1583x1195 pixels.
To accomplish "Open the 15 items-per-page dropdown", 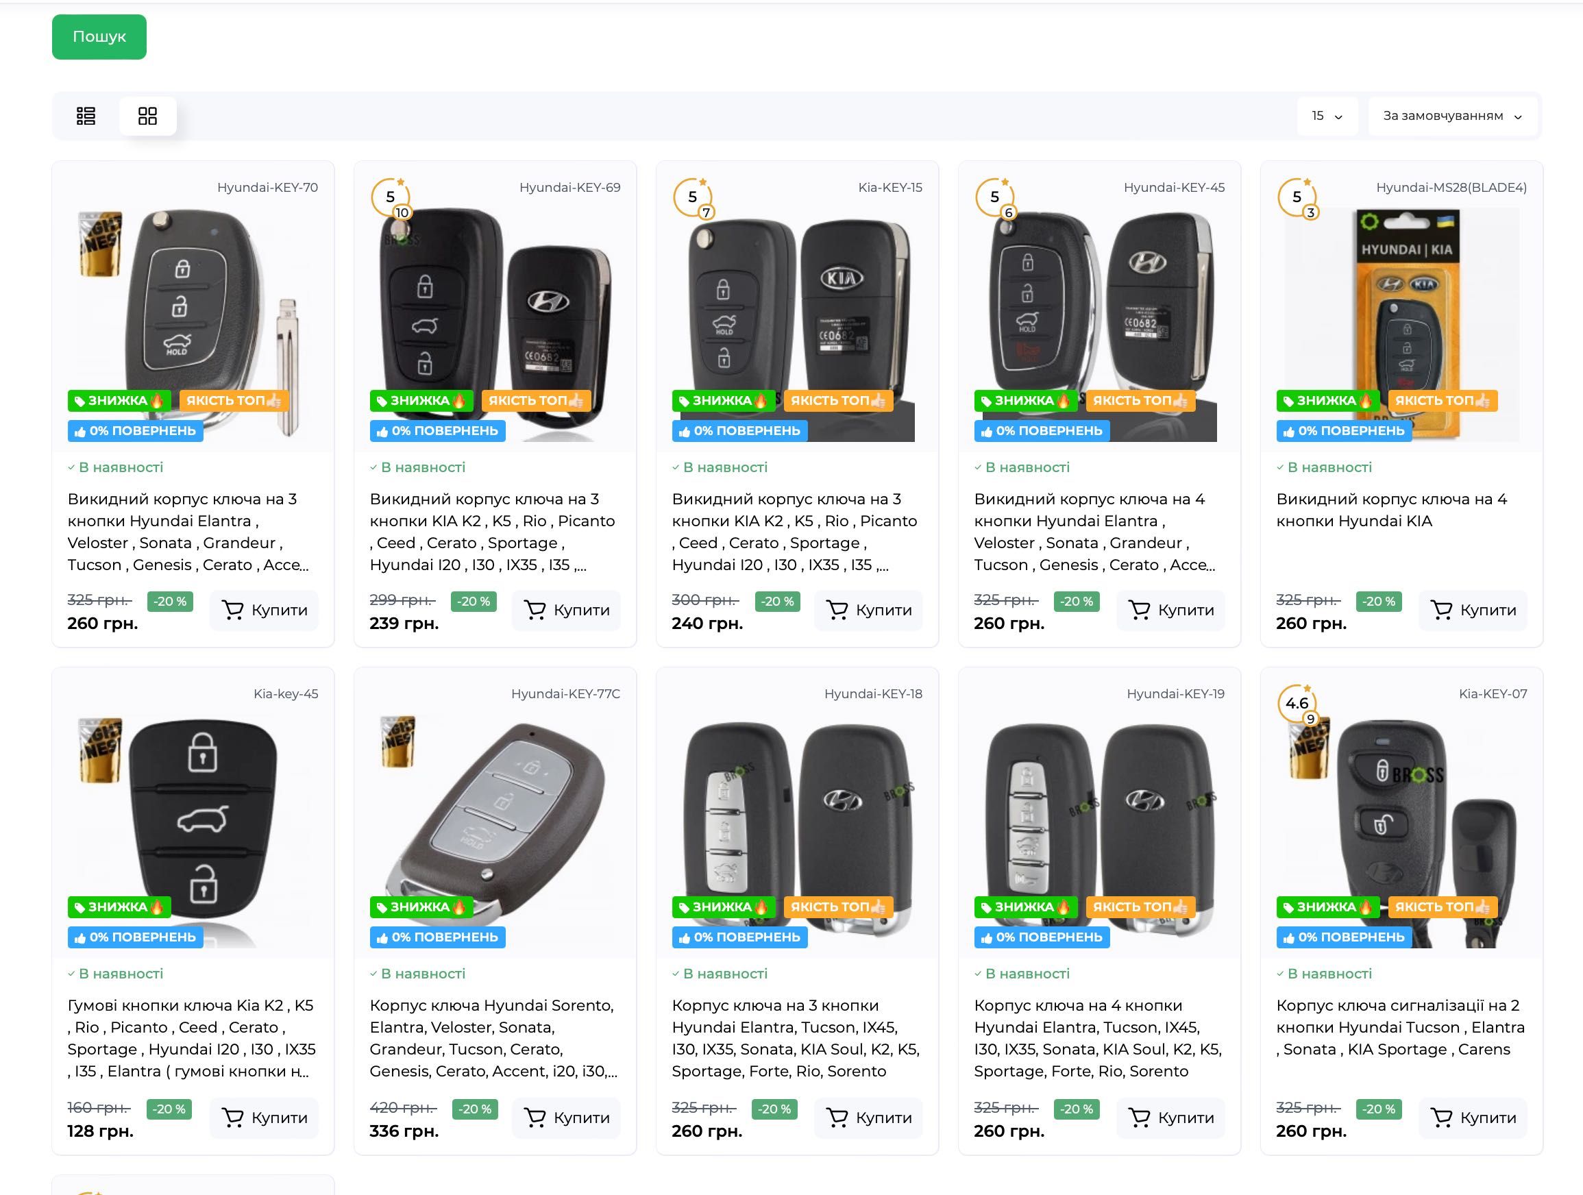I will 1327,116.
